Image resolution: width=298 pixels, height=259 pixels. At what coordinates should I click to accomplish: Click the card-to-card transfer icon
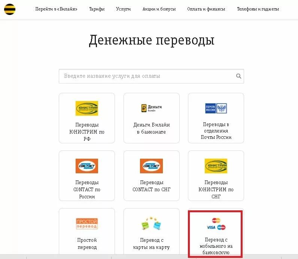click(151, 223)
